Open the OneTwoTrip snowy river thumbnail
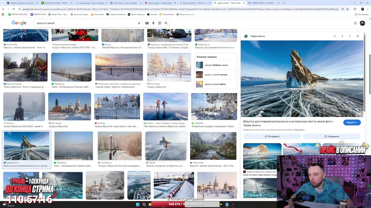The width and height of the screenshot is (371, 208). [213, 146]
